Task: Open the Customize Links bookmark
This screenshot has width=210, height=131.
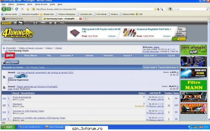Action: tap(84, 14)
